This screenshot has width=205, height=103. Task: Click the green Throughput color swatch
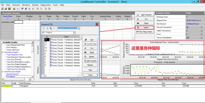tap(6, 86)
